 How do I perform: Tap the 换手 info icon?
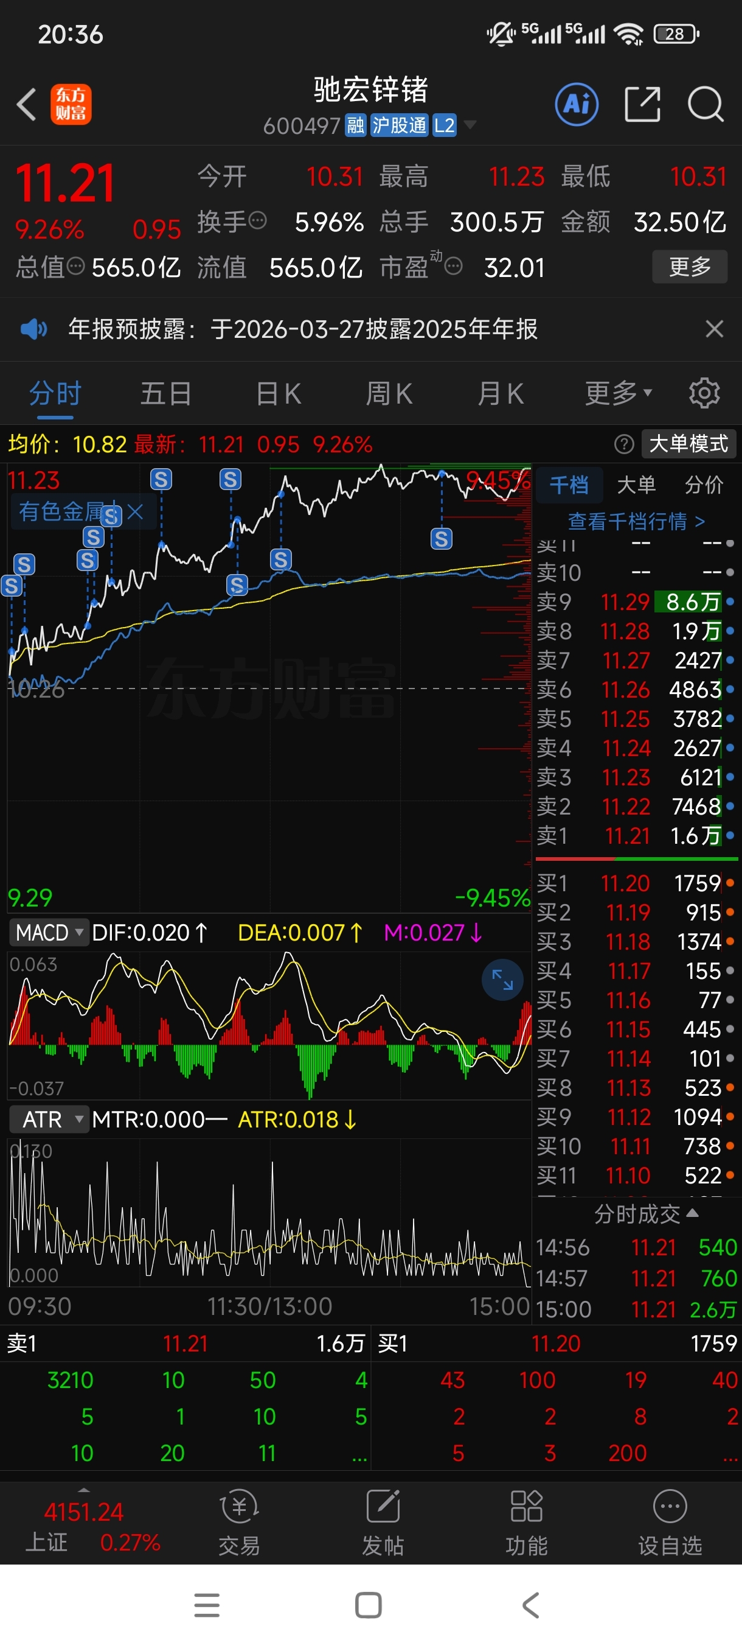point(257,221)
